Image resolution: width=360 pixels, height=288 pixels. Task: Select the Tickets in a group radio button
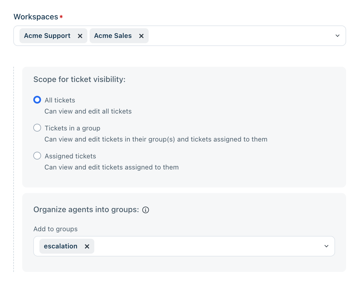[37, 128]
